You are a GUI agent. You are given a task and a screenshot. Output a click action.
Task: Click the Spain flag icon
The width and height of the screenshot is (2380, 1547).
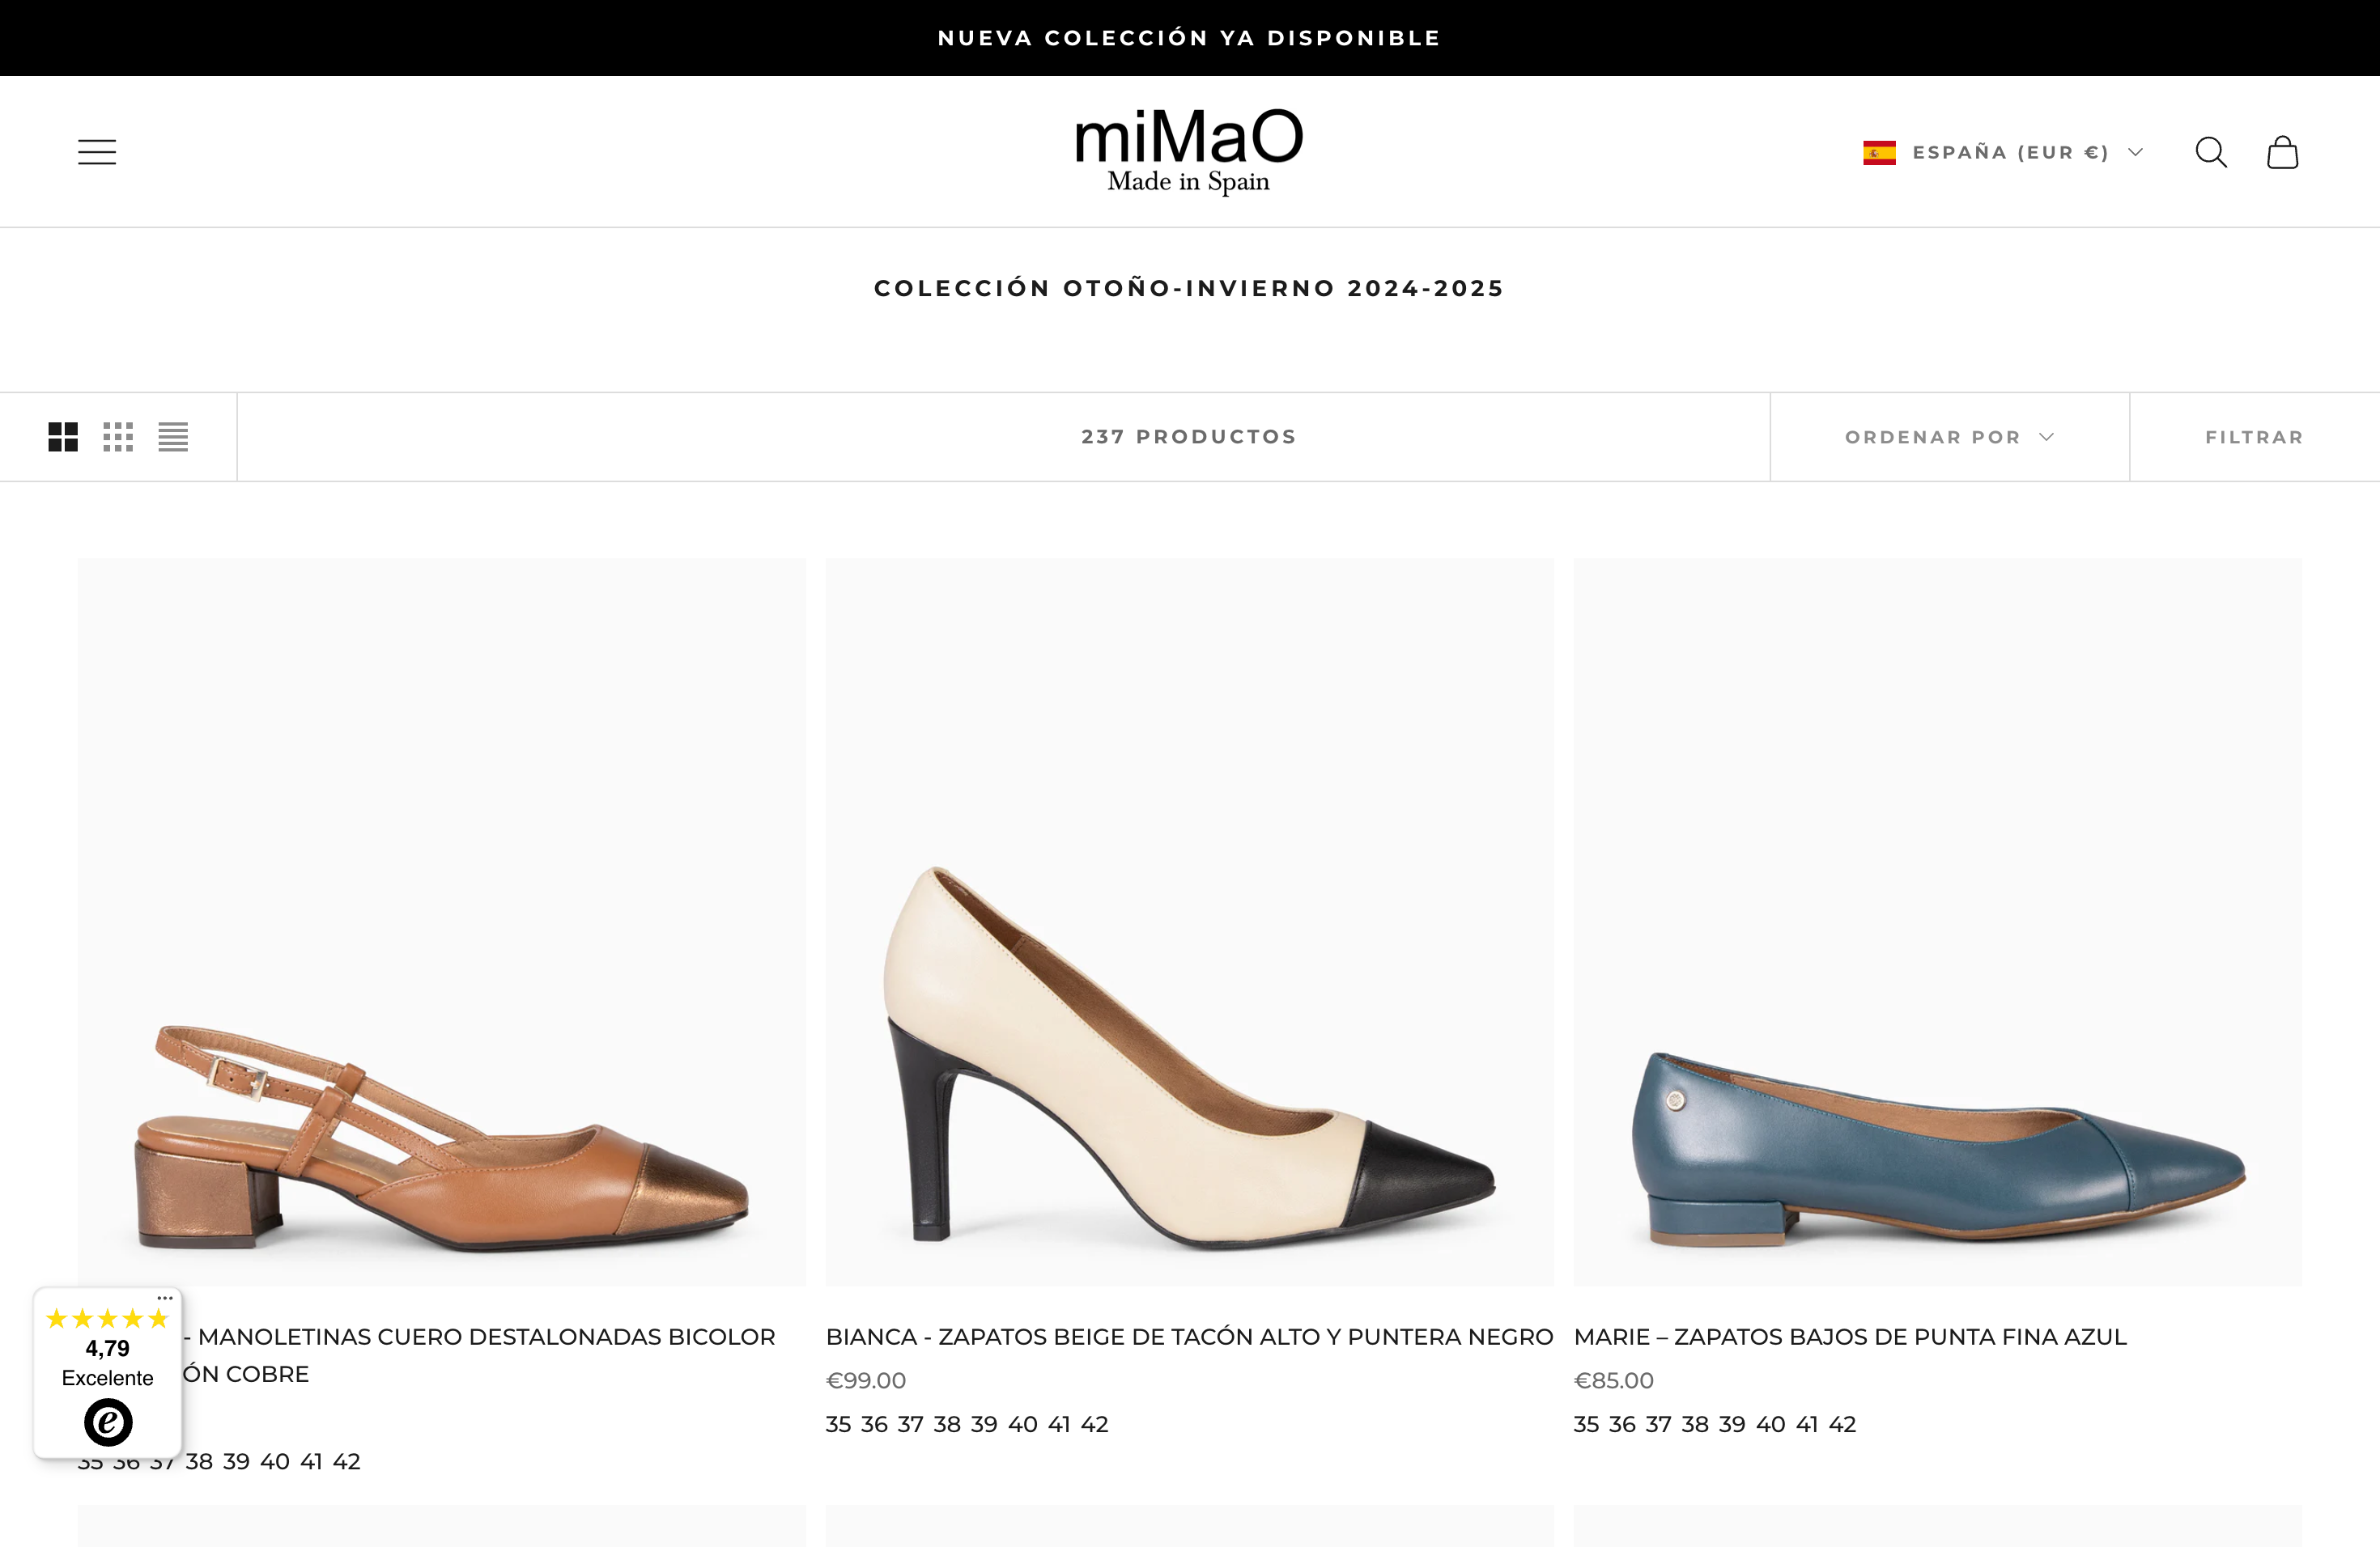tap(1878, 152)
